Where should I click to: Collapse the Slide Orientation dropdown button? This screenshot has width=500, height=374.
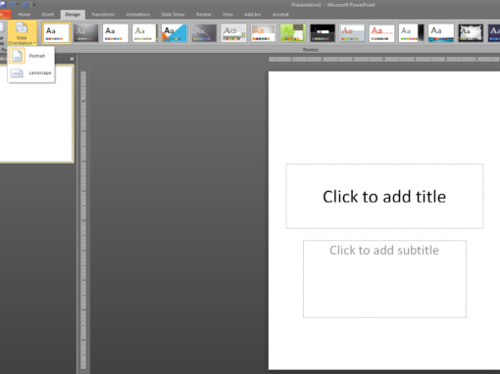(x=22, y=33)
